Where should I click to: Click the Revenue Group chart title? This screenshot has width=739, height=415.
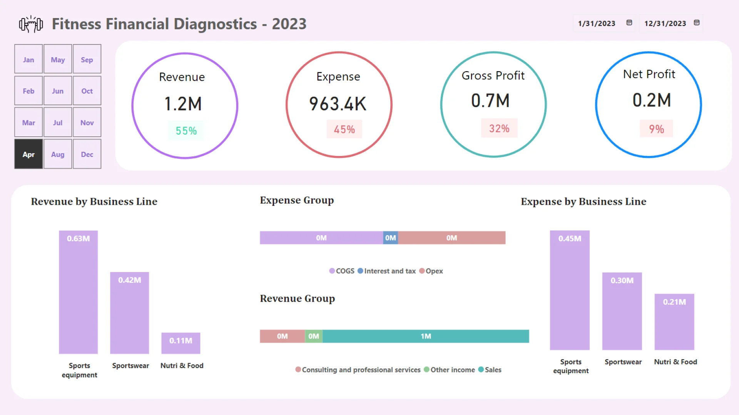297,298
